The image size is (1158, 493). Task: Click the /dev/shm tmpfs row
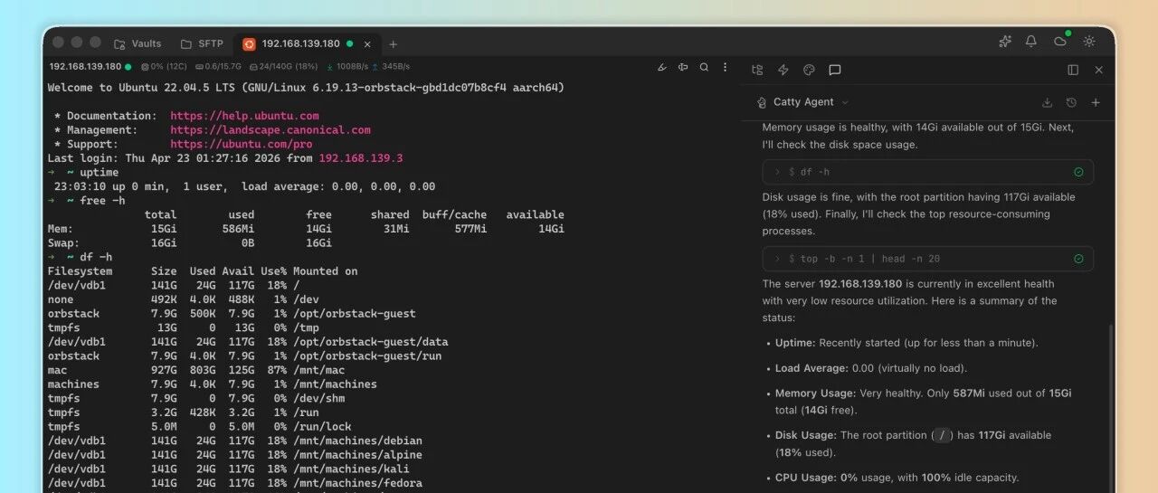coord(196,398)
